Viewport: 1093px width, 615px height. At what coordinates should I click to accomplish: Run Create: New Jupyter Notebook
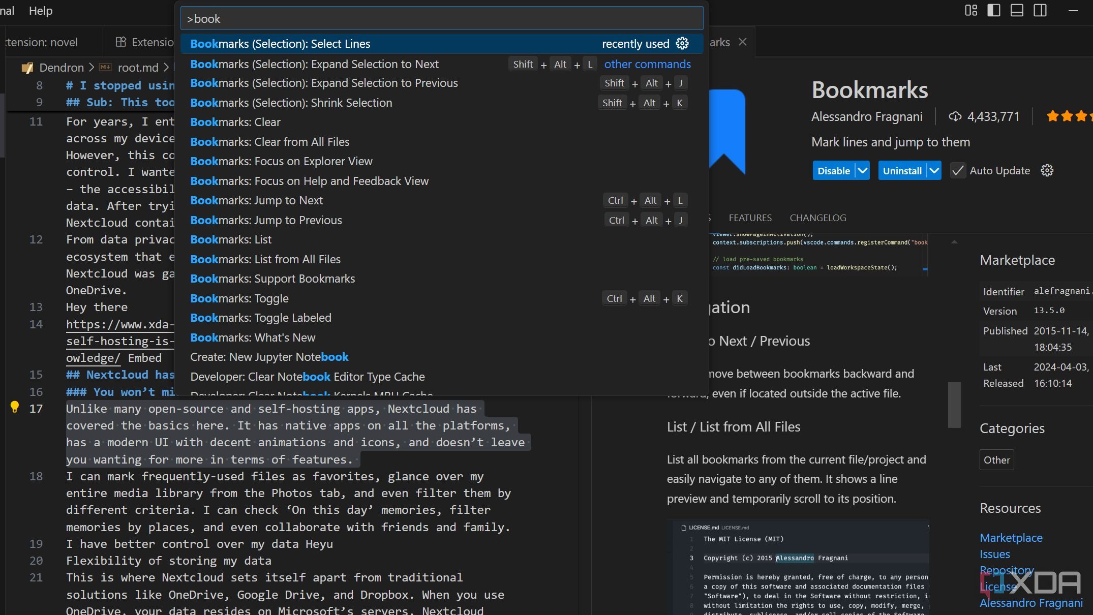(442, 357)
